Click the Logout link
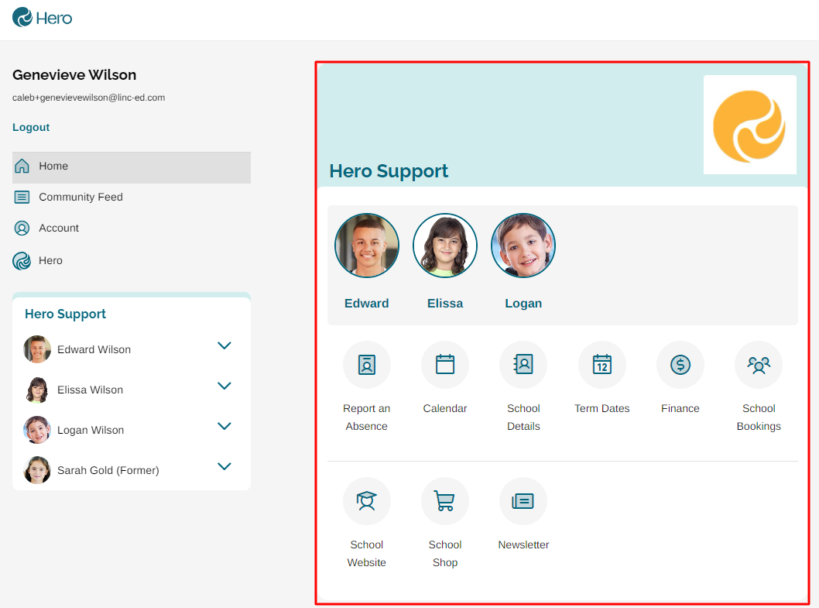Viewport: 819px width, 608px height. point(31,127)
